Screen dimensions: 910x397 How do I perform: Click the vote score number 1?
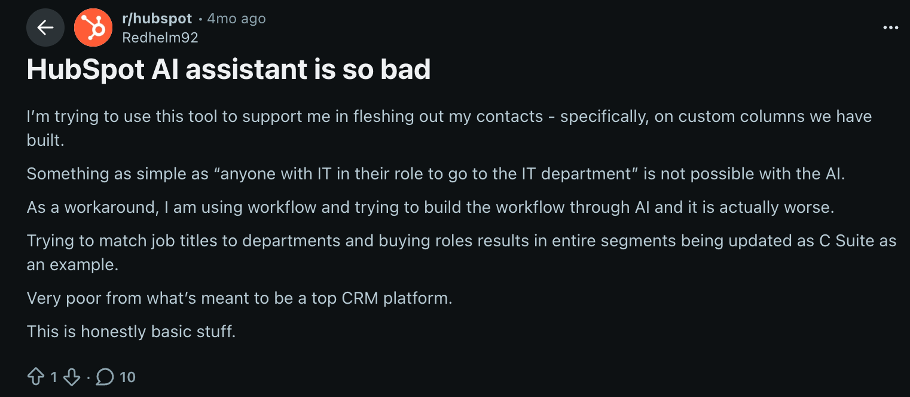click(54, 377)
